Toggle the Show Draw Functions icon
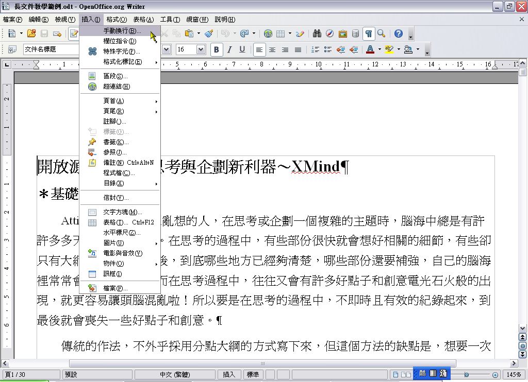This screenshot has width=528, height=382. point(300,33)
